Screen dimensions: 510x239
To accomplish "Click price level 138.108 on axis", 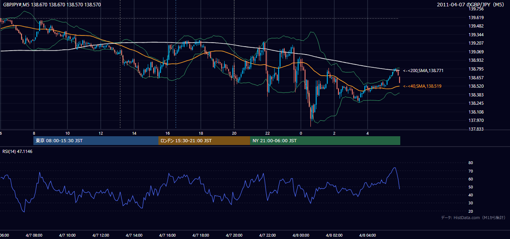I will [476, 112].
